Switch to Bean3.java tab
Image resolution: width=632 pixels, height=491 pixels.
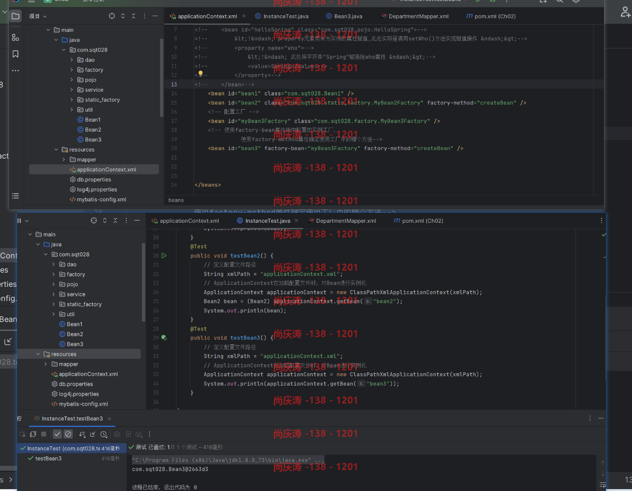point(344,16)
